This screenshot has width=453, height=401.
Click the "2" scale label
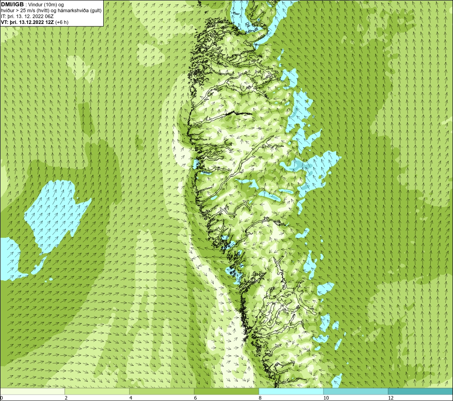click(x=66, y=398)
